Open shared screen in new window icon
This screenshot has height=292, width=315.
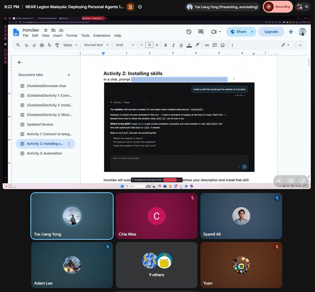pos(291,181)
